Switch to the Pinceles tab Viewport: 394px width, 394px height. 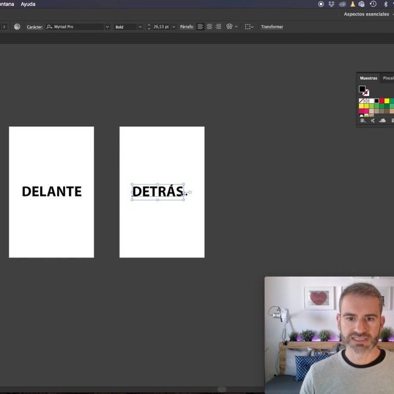[x=388, y=78]
